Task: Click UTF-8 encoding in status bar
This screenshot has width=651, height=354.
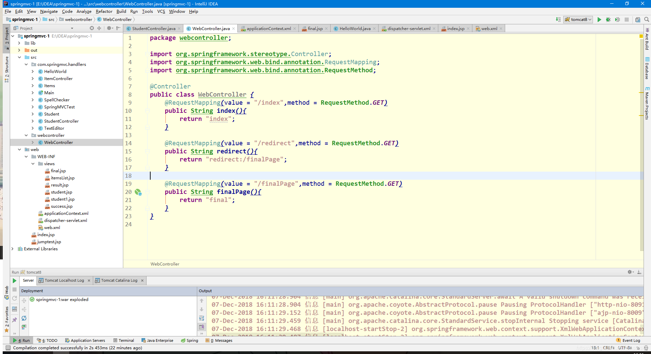Action: click(x=625, y=348)
